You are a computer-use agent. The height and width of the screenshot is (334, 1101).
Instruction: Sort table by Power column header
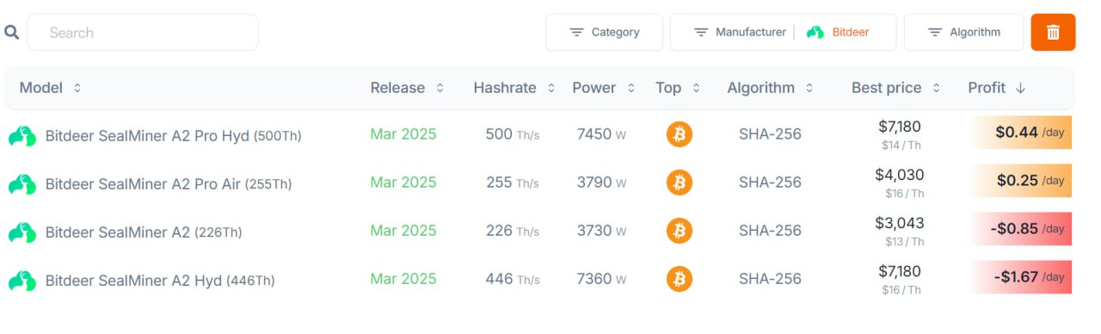(603, 88)
